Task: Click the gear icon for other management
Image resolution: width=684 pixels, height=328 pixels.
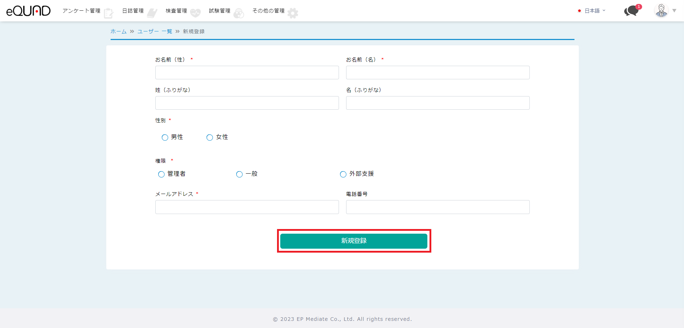Action: coord(293,13)
